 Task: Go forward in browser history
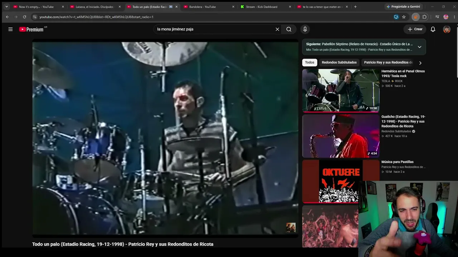[16, 17]
